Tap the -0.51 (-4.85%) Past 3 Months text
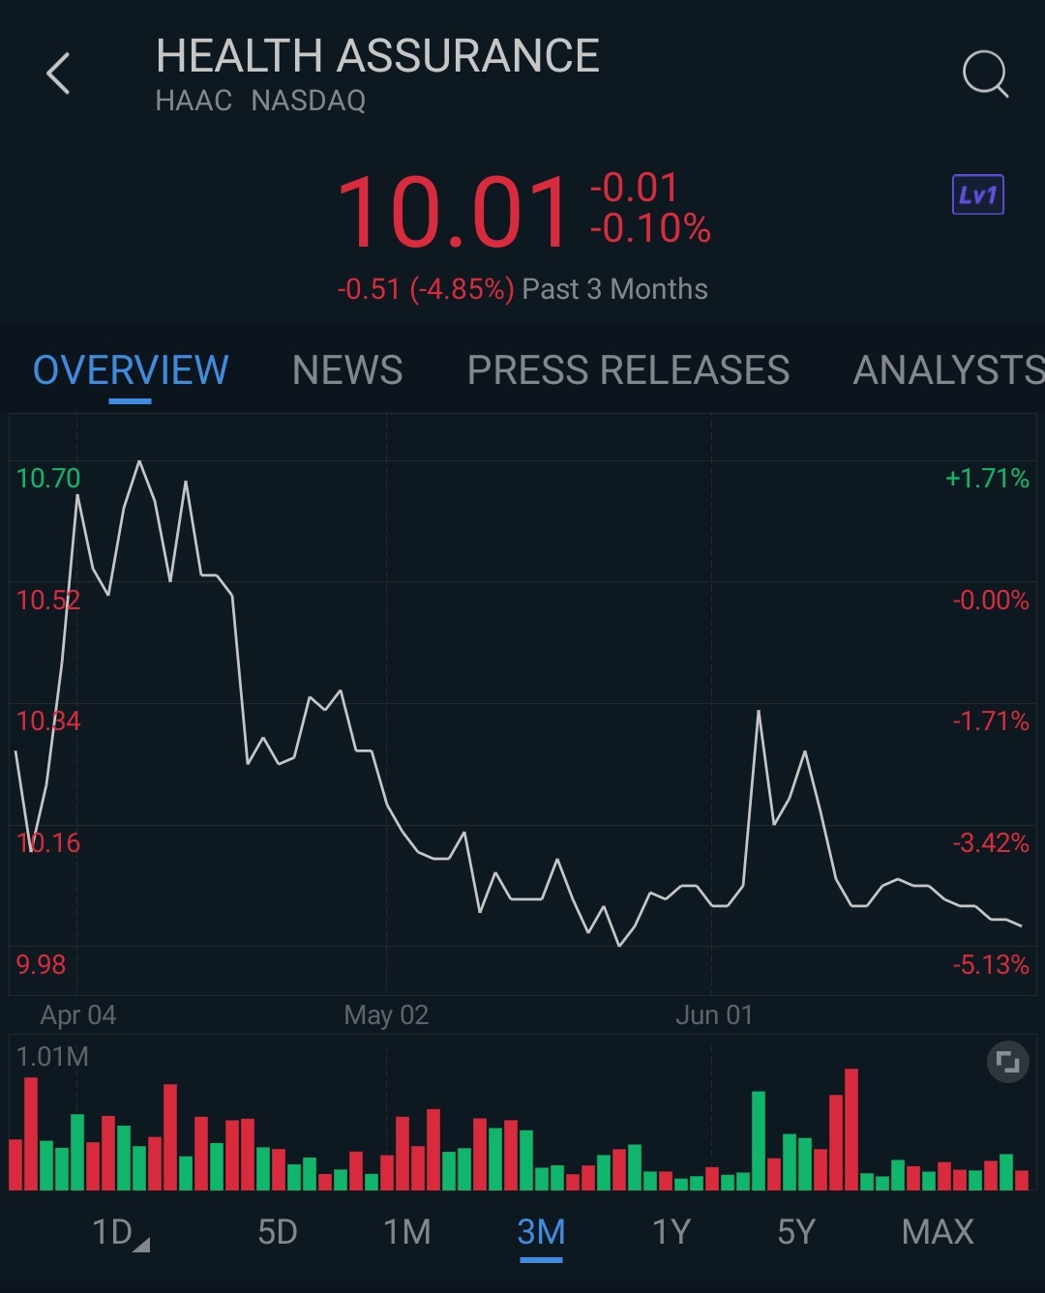Screen dimensions: 1045x1293 click(x=522, y=289)
